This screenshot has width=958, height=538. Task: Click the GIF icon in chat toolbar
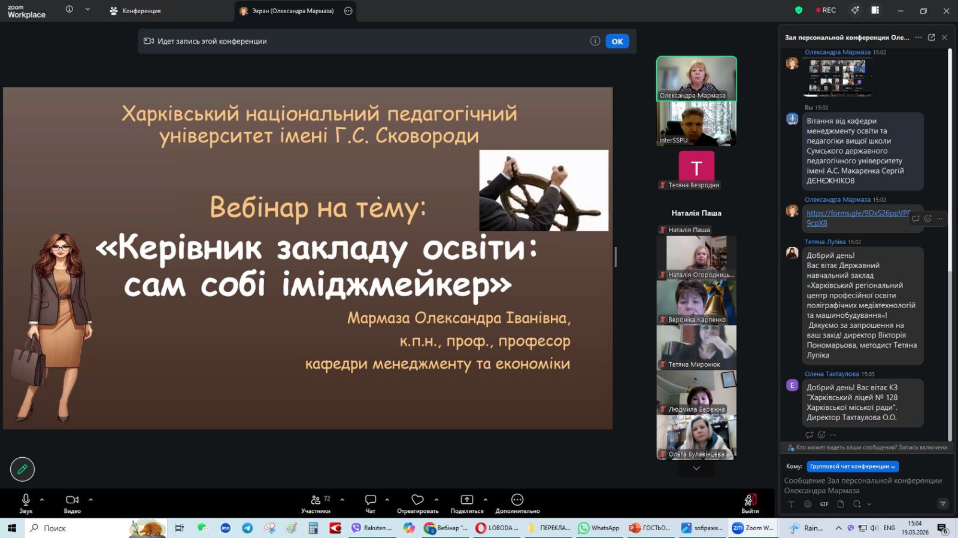click(824, 504)
